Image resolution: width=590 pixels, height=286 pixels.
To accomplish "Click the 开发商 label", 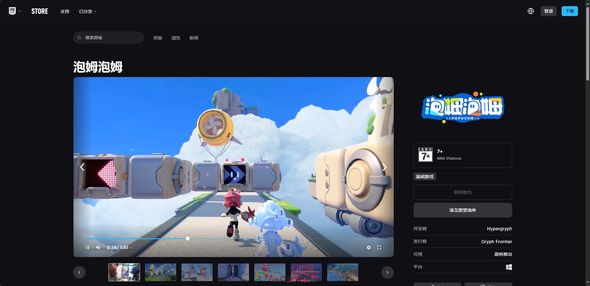I will coord(420,229).
